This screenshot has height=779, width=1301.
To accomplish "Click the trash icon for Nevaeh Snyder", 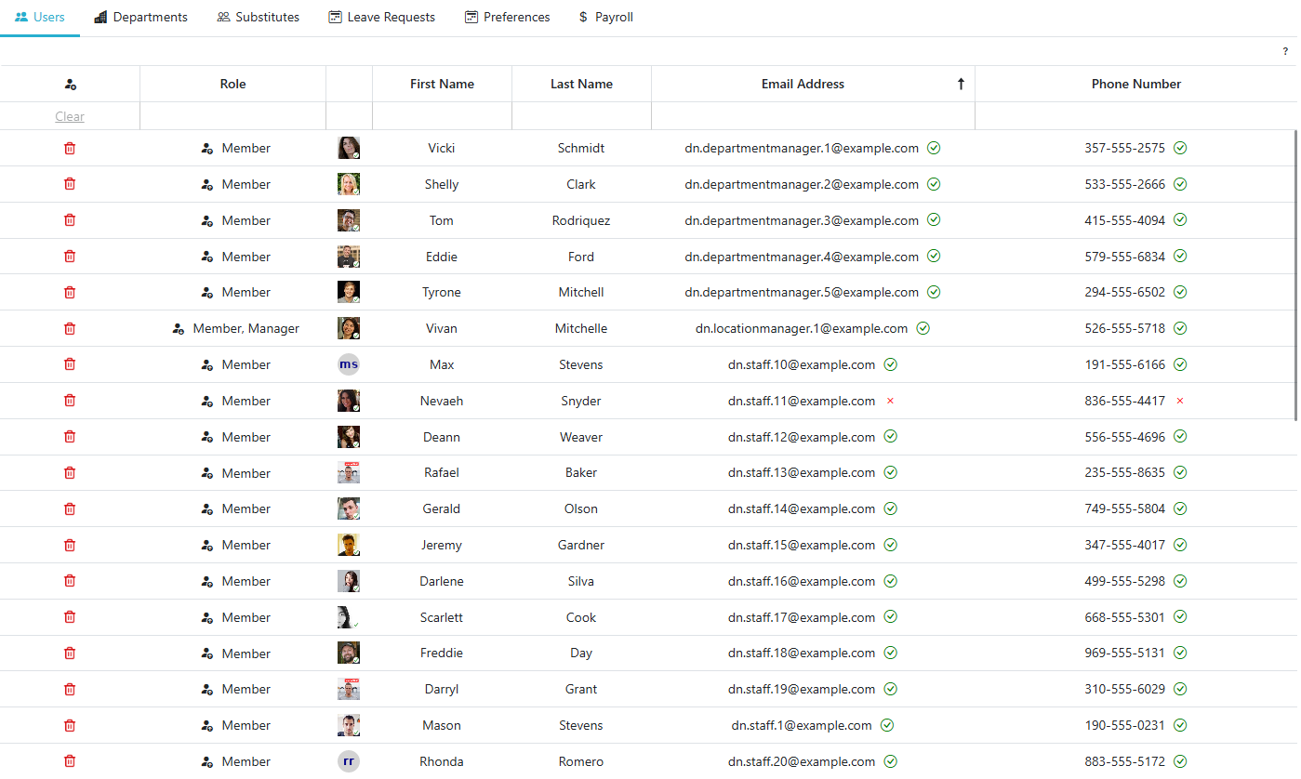I will 70,401.
